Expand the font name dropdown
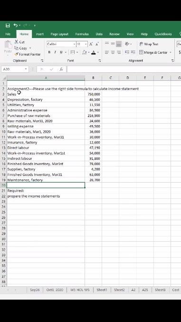 pos(74,44)
